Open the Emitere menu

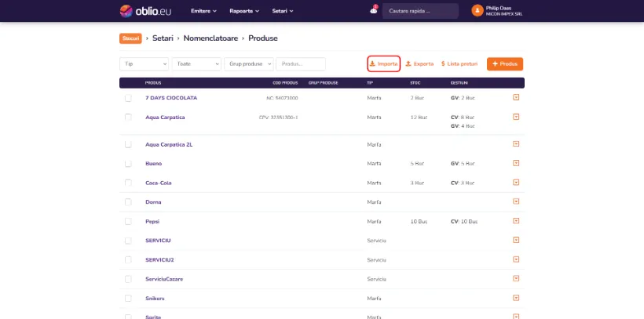pos(203,11)
